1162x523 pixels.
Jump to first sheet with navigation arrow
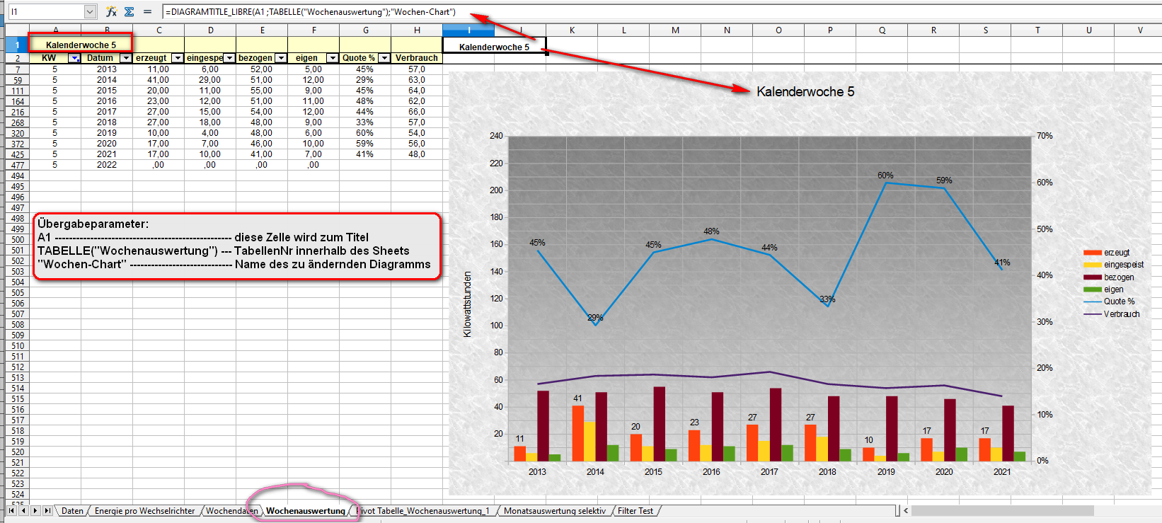(11, 510)
